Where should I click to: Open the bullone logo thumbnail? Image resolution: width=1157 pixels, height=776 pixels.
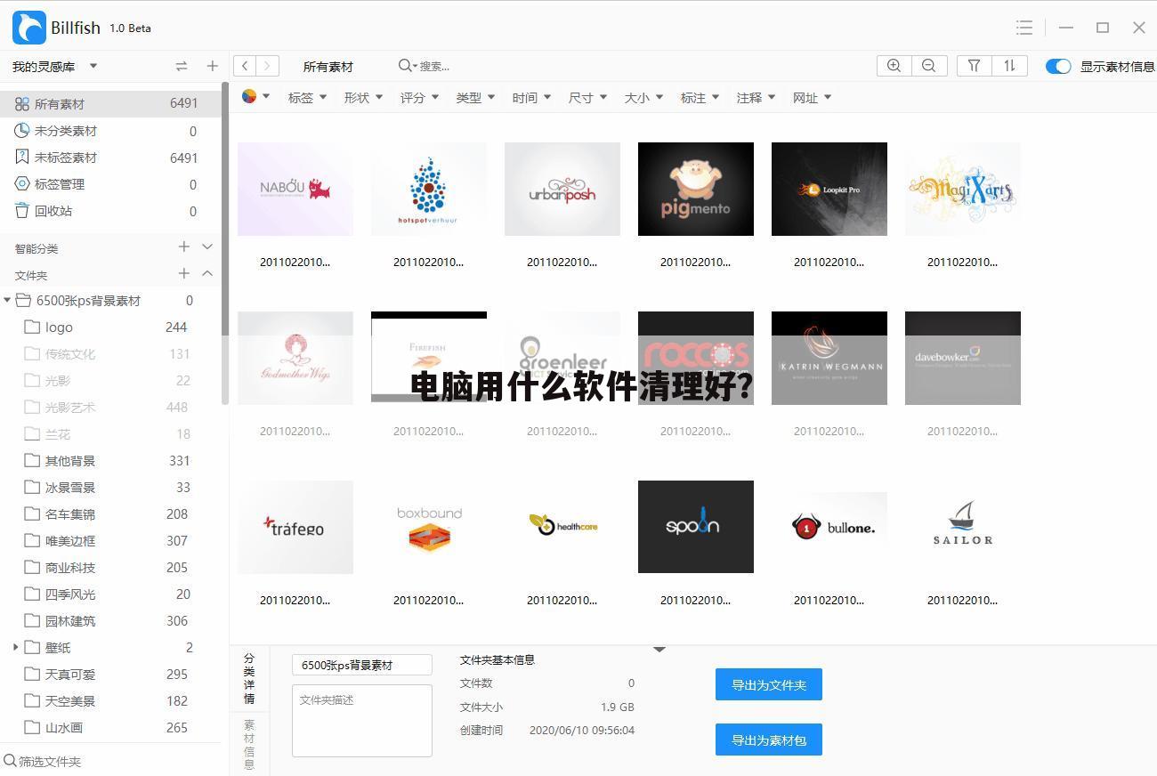[x=829, y=527]
